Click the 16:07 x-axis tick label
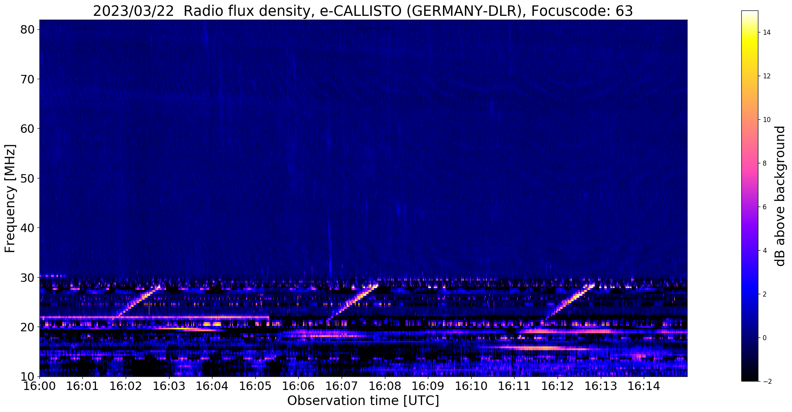The image size is (792, 412). point(342,386)
